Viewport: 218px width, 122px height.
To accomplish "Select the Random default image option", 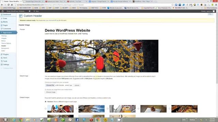I will tap(45, 102).
